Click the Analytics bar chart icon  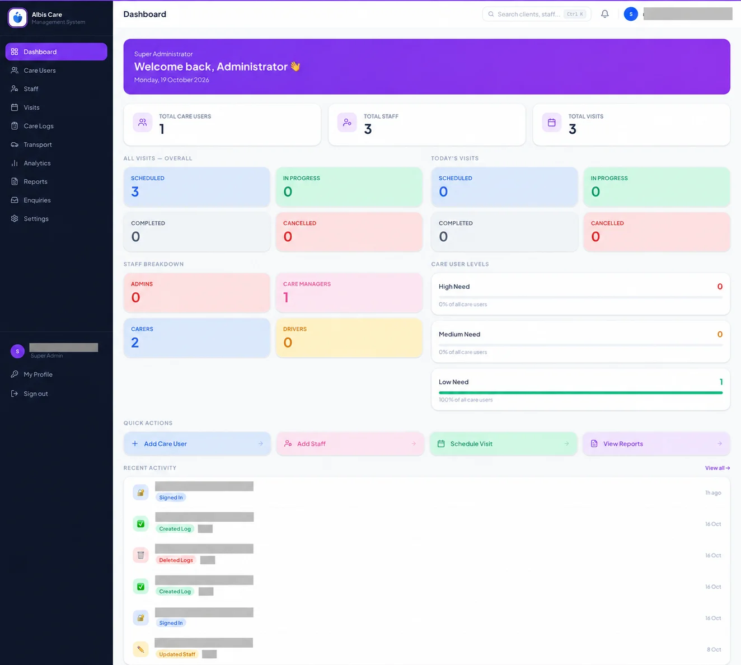pos(15,163)
